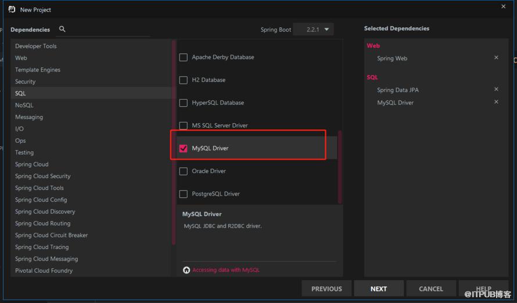
Task: Select the SQL category
Action: (91, 93)
